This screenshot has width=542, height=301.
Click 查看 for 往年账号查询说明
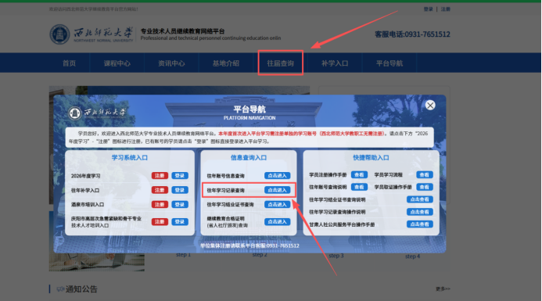359,187
